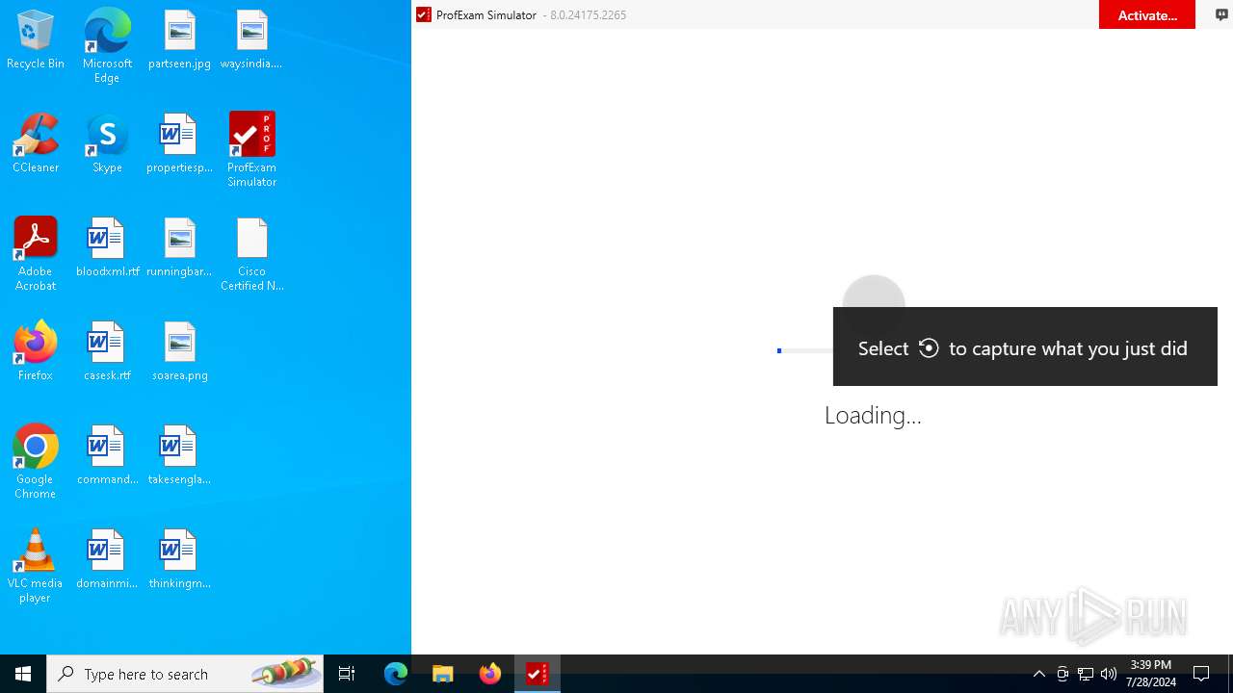The width and height of the screenshot is (1233, 693).
Task: Select the waysindia image file on the desktop
Action: coord(251,40)
